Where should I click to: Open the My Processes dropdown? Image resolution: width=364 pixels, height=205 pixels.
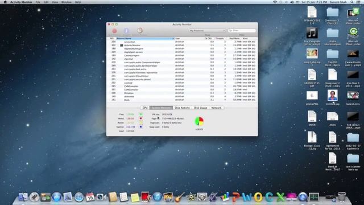pos(207,30)
